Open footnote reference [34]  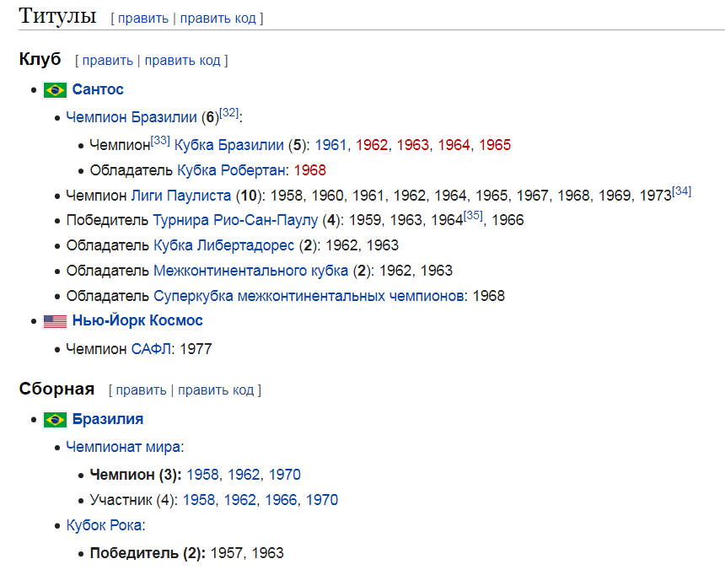tap(681, 191)
